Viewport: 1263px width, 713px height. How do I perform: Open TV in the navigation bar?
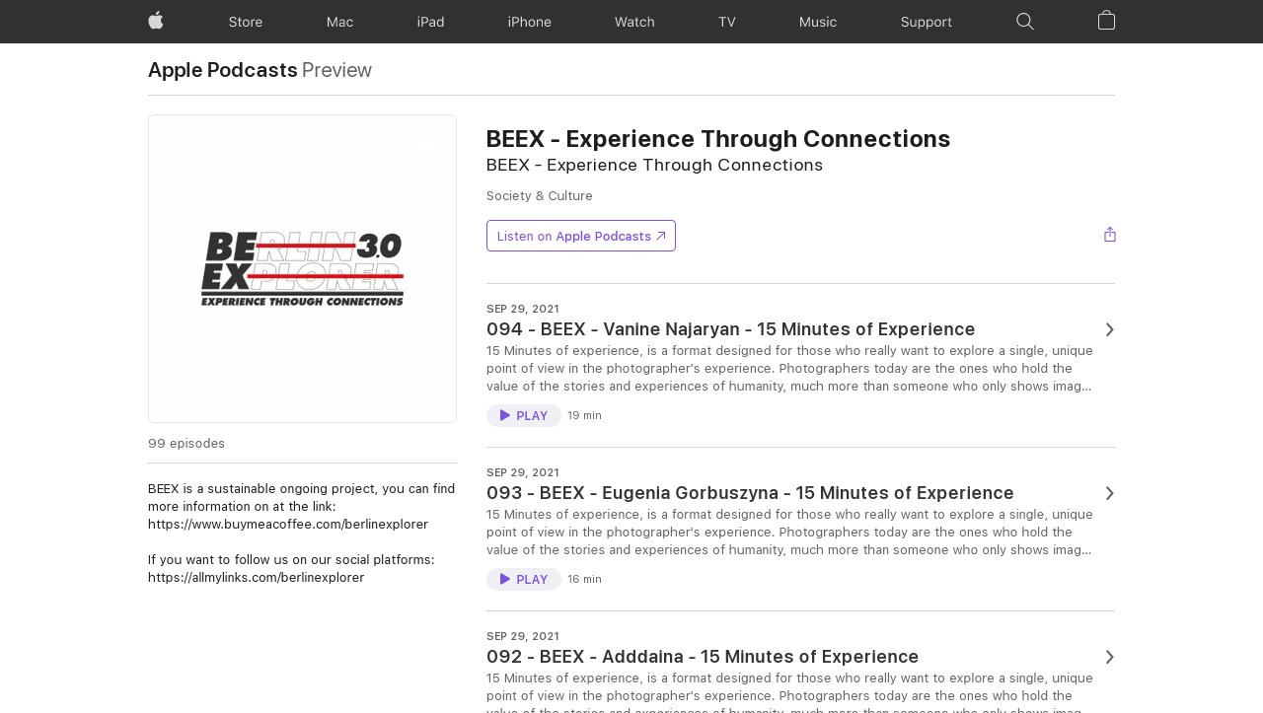(x=727, y=22)
